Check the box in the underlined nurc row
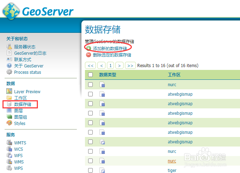This screenshot has height=173, width=240. (91, 161)
